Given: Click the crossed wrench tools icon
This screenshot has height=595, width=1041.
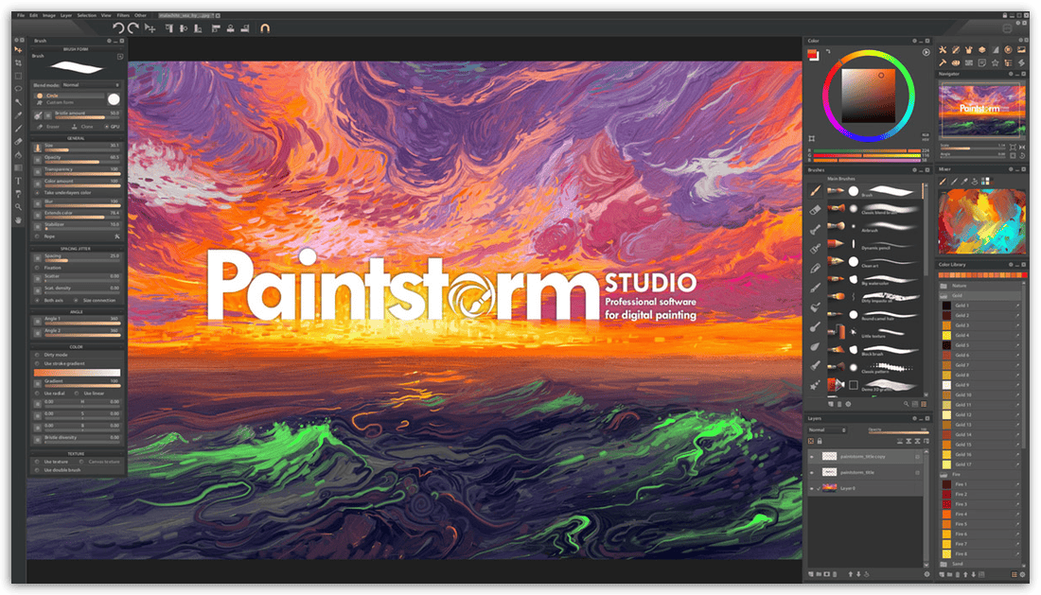Looking at the screenshot, I should (943, 50).
